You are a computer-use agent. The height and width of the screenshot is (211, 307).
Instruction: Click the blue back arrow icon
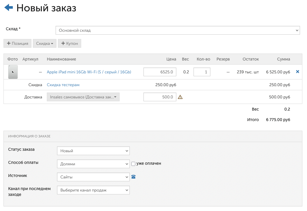pyautogui.click(x=8, y=8)
